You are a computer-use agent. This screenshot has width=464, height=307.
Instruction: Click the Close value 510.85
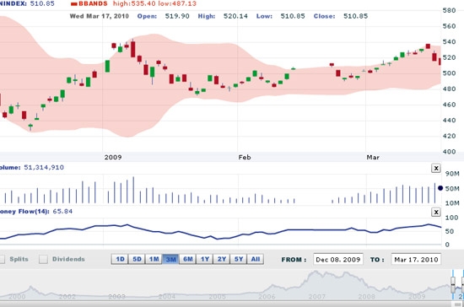click(x=355, y=16)
